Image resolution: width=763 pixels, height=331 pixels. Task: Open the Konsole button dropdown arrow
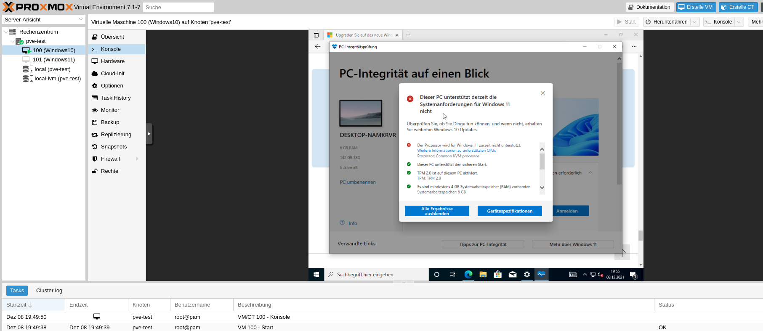coord(739,22)
